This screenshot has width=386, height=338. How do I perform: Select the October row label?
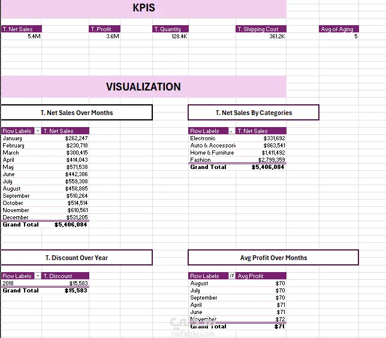(x=22, y=203)
